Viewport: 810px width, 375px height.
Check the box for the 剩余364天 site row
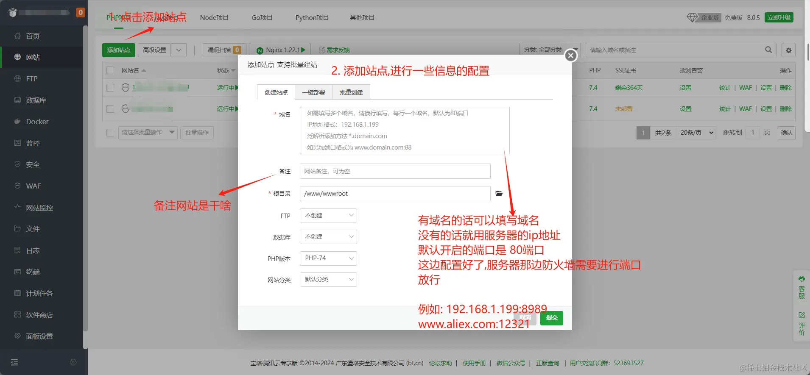pyautogui.click(x=110, y=88)
